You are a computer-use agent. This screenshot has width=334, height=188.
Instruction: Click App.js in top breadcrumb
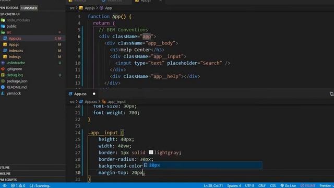click(x=90, y=8)
